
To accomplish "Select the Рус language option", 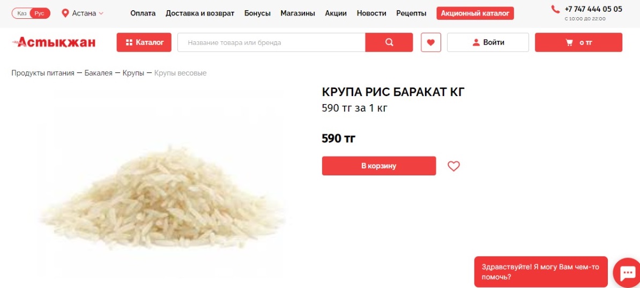I will [x=40, y=13].
